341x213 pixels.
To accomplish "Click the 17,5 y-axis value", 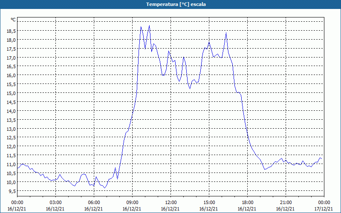I will 12,49.
